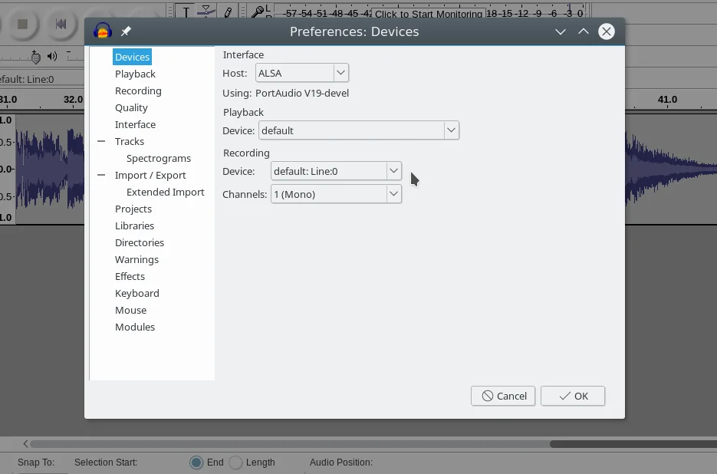Close the Preferences dialog

tap(607, 31)
